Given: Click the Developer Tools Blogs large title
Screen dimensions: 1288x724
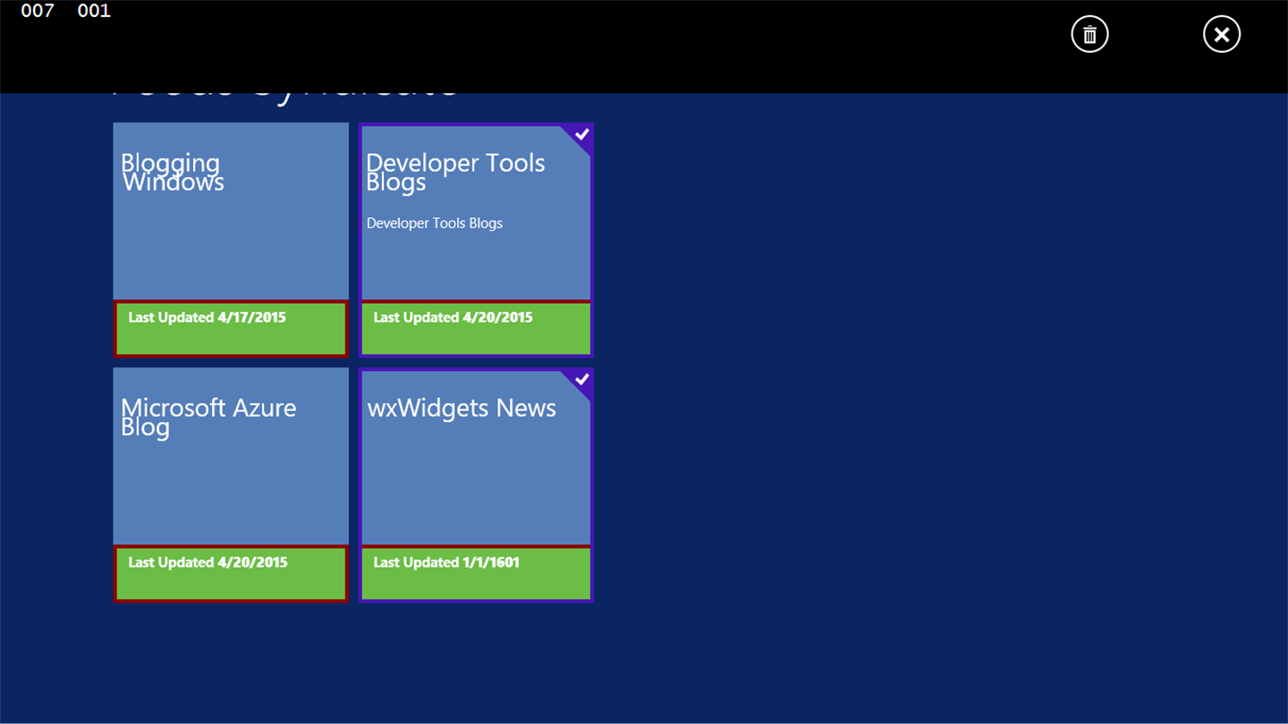Looking at the screenshot, I should (455, 173).
